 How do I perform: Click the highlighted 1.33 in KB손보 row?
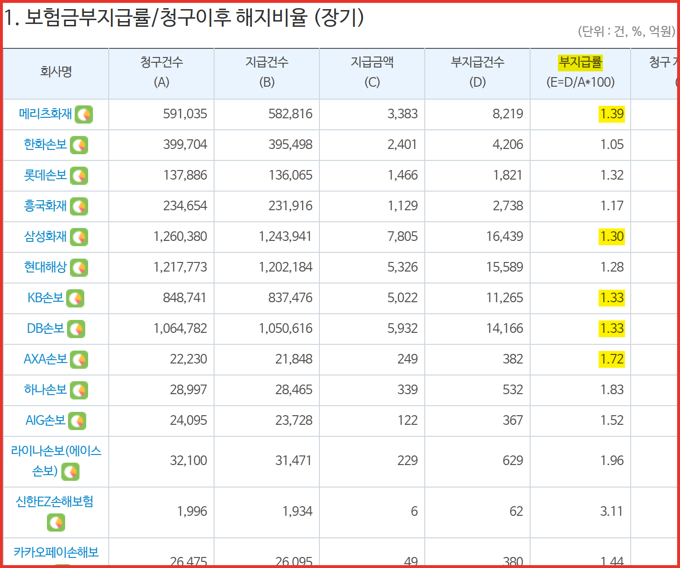(x=612, y=298)
